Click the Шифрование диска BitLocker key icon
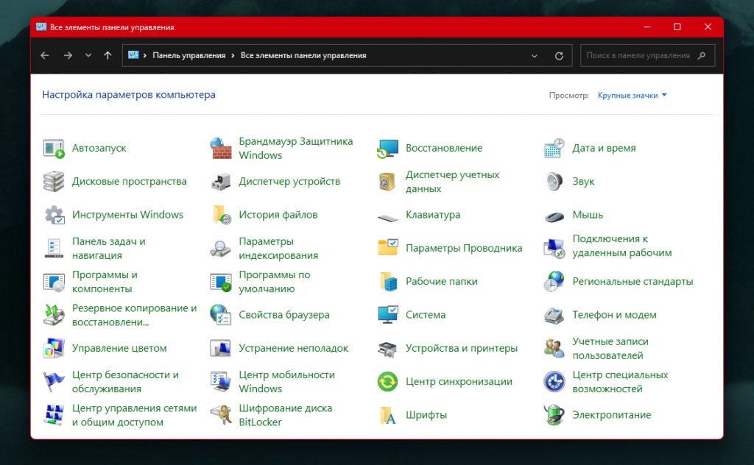Viewport: 754px width, 465px height. 221,415
